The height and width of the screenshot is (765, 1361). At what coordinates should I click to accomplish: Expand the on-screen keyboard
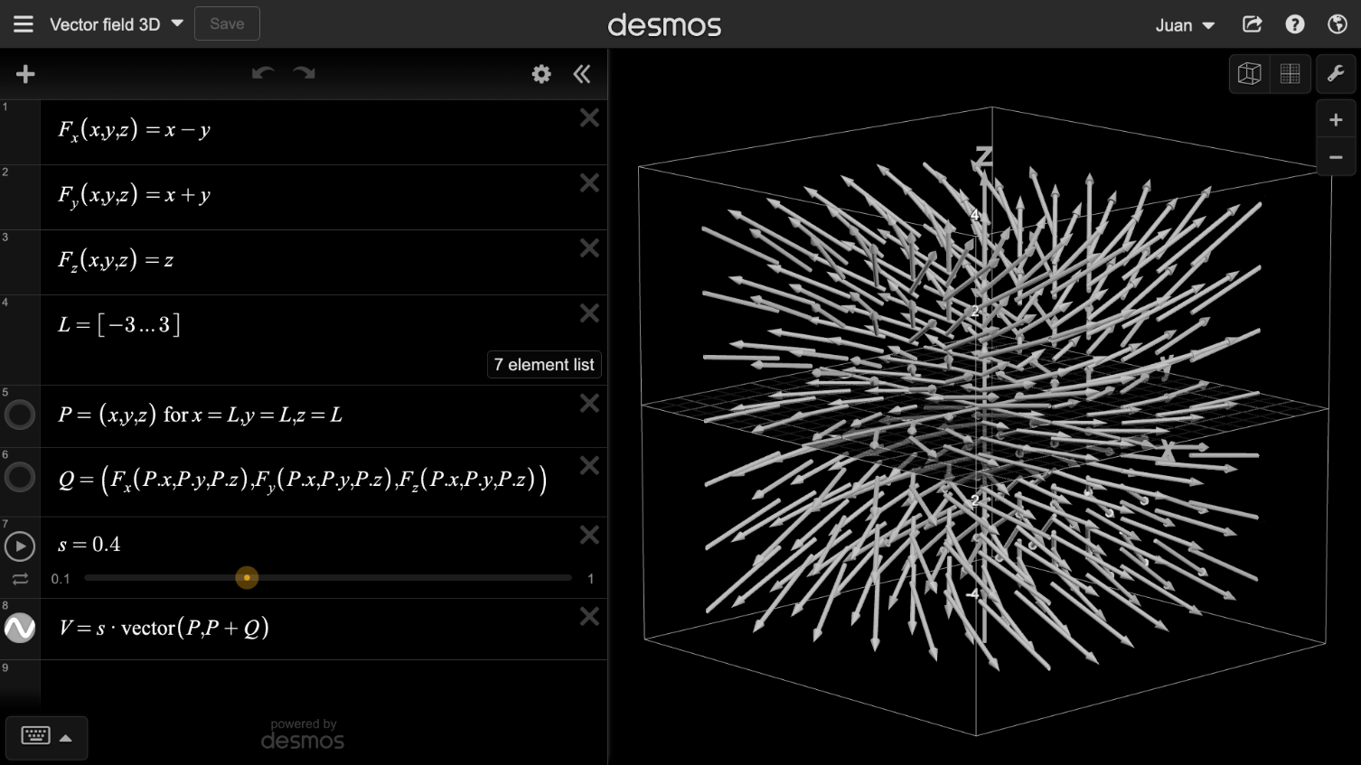46,737
